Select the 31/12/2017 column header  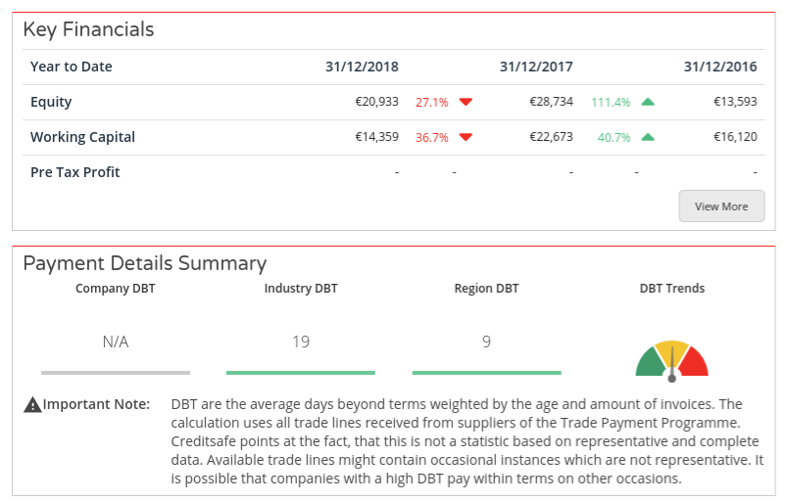point(536,67)
